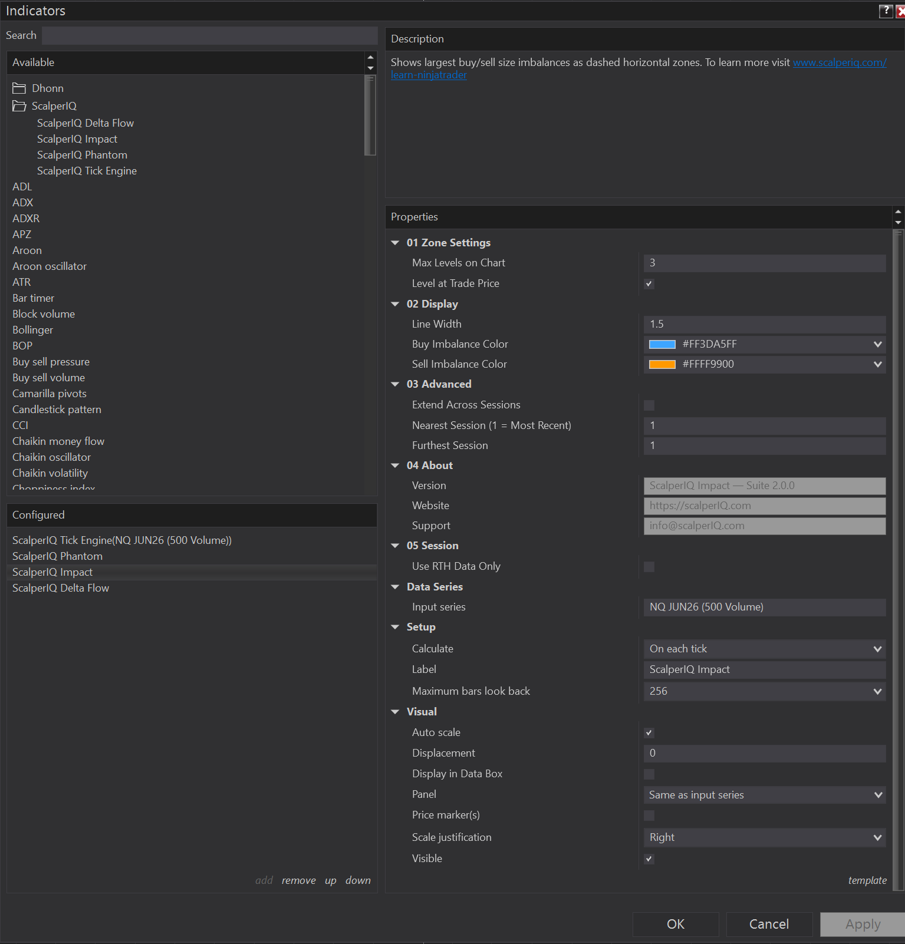905x944 pixels.
Task: Click the Label text field
Action: click(765, 669)
